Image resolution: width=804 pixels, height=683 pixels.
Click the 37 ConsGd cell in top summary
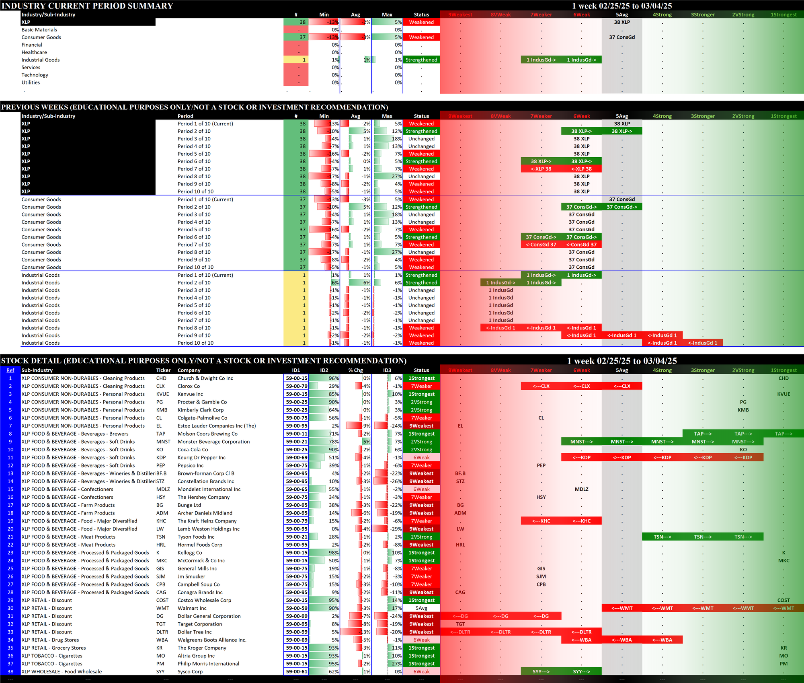(621, 37)
